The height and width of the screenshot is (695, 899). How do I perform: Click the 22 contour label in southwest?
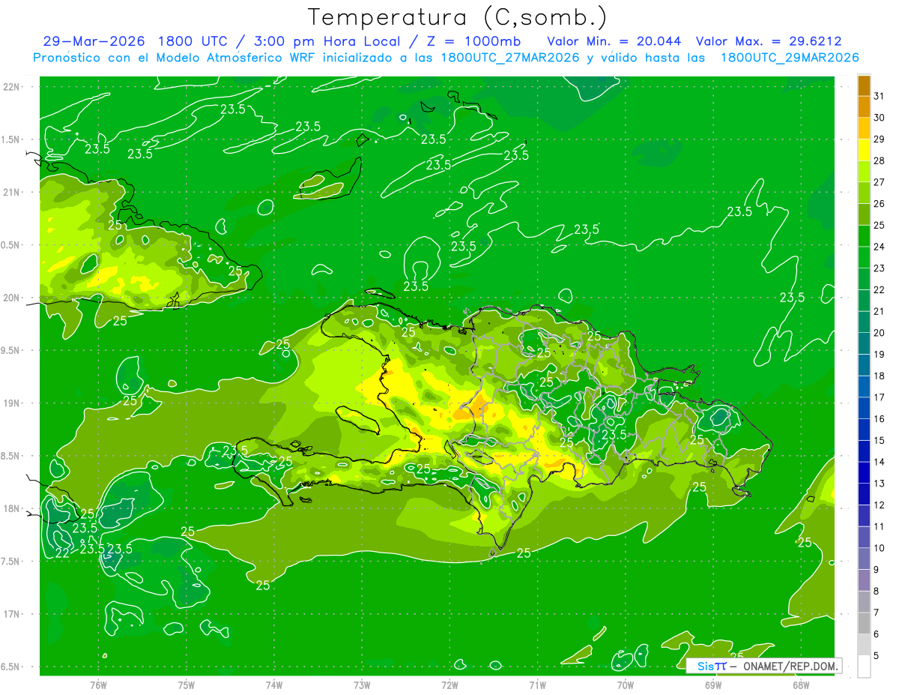63,553
